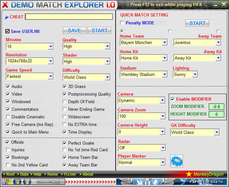Click the blue arrow beside CHEAT
The height and width of the screenshot is (187, 229).
pos(7,17)
